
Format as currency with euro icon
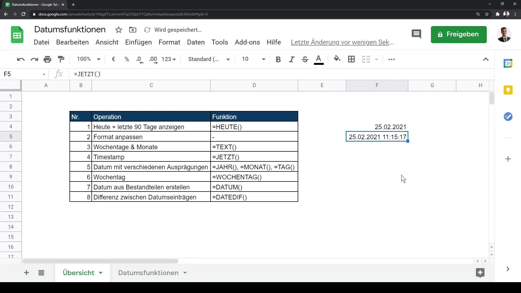point(113,59)
